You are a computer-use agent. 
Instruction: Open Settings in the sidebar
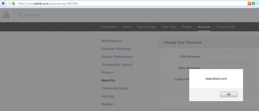pos(108,96)
